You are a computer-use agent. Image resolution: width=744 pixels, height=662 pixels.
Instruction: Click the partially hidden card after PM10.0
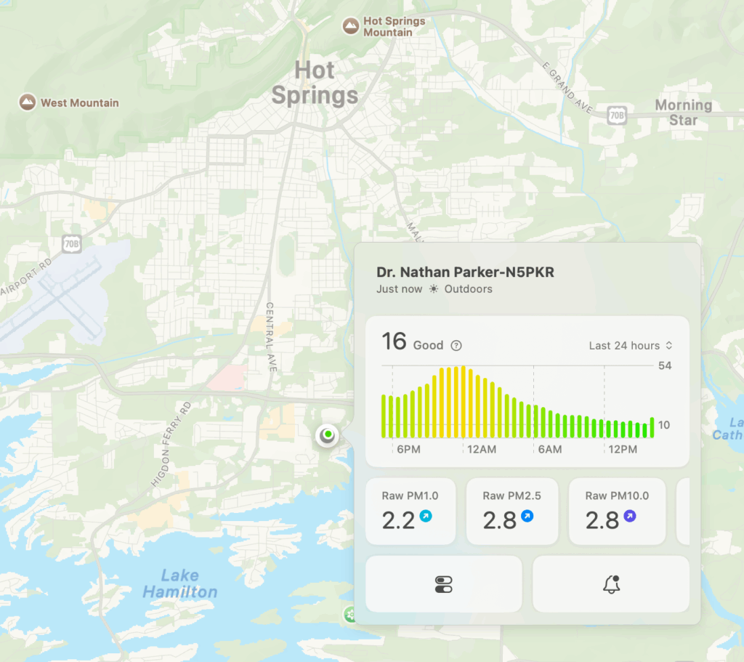click(x=683, y=511)
